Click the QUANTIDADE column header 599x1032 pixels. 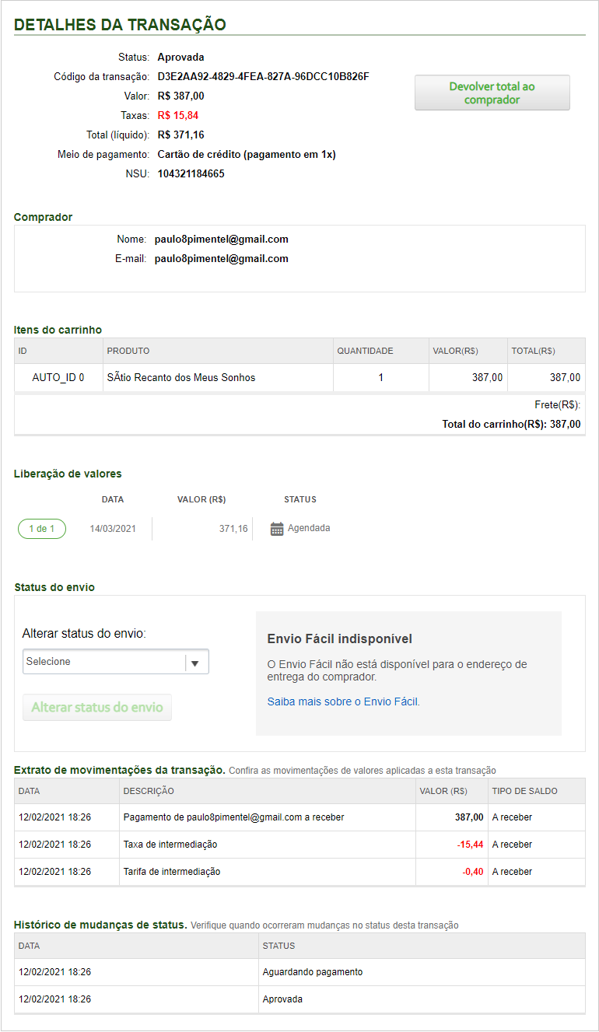click(365, 352)
